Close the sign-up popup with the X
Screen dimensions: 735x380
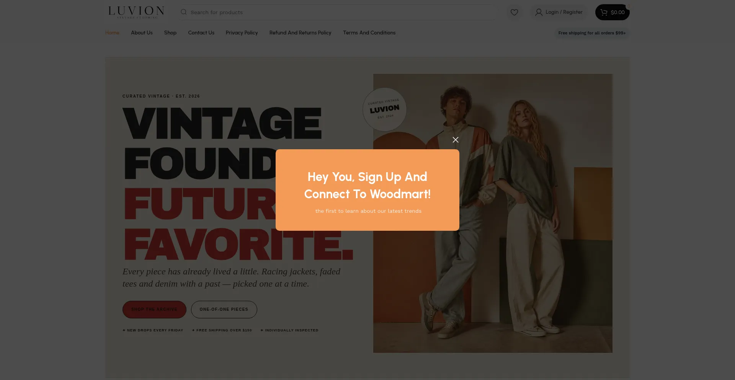pos(455,140)
